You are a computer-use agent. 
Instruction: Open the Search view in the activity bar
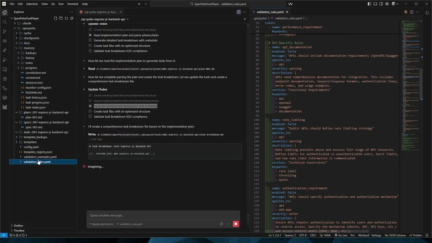click(x=4, y=22)
